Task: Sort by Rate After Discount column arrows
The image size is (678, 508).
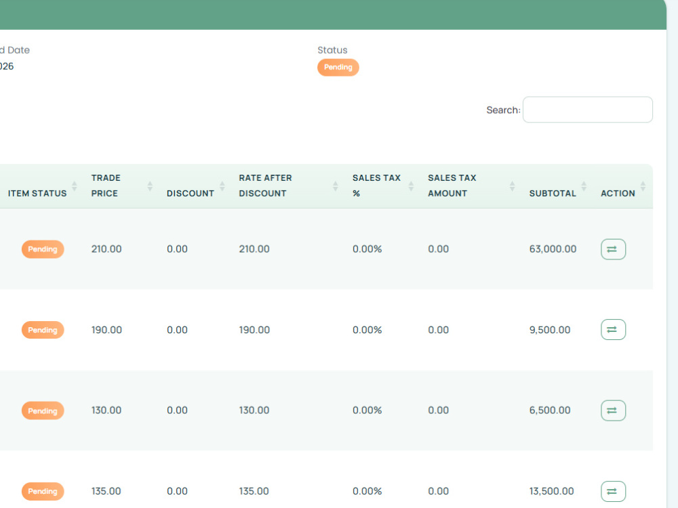Action: pos(335,186)
